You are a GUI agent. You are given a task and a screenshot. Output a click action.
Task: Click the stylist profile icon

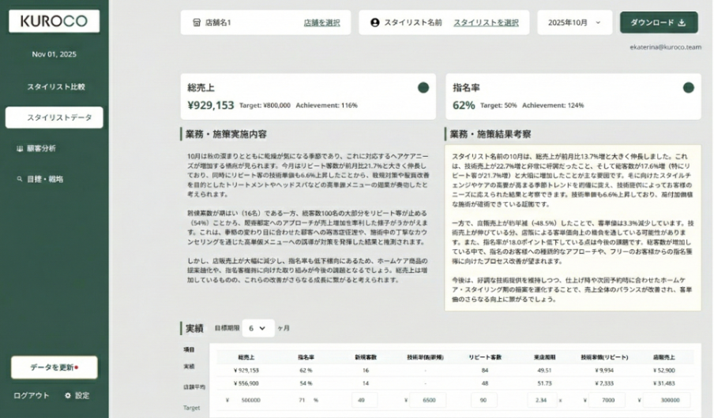click(375, 23)
